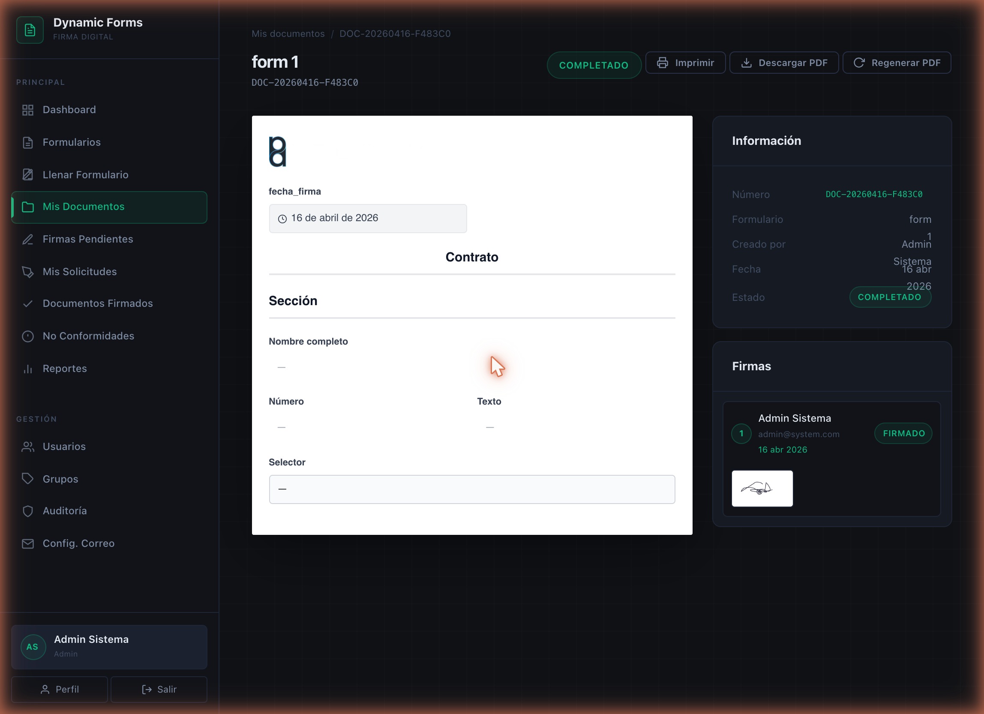This screenshot has height=714, width=984.
Task: Click the Dynamic Forms document logo icon
Action: click(x=30, y=30)
